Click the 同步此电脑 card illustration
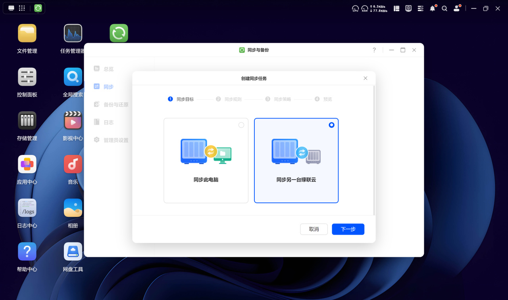This screenshot has height=300, width=508. coord(206,151)
